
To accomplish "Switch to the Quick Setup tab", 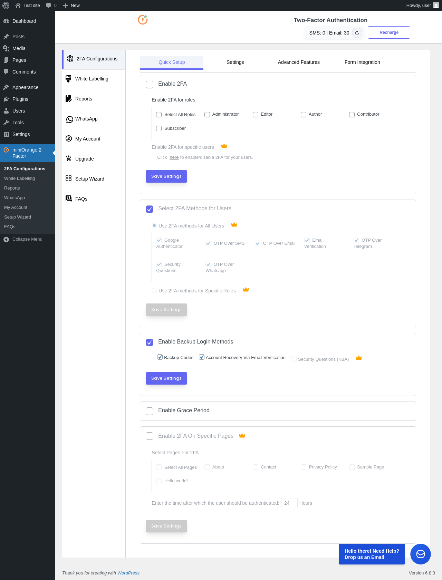I will click(172, 62).
